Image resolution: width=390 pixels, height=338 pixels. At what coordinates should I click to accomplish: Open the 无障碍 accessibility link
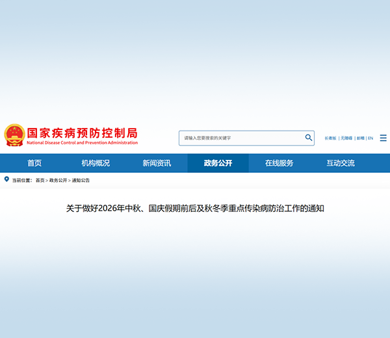346,138
